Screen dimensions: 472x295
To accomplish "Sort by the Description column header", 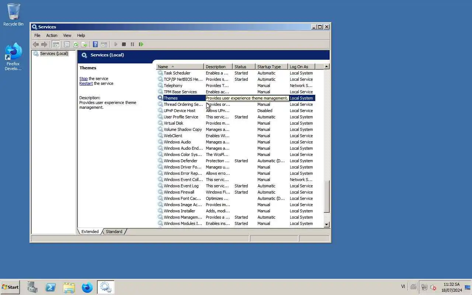I will pyautogui.click(x=218, y=67).
